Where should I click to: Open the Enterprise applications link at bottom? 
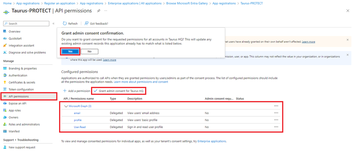tap(212, 141)
